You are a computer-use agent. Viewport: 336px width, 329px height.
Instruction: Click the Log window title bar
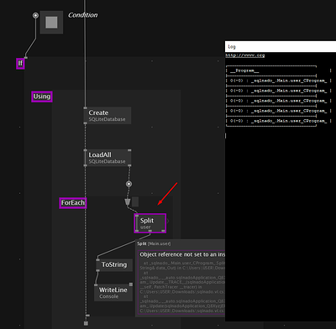click(281, 46)
